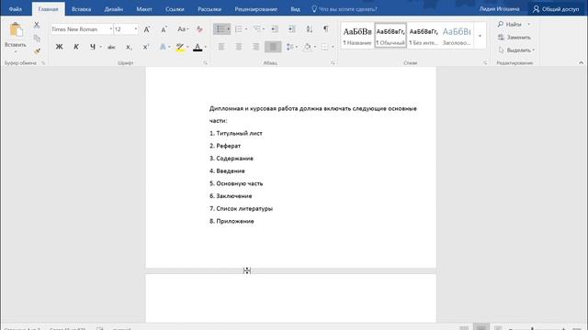Switch to the Вставка tab
Image resolution: width=588 pixels, height=330 pixels.
[82, 9]
